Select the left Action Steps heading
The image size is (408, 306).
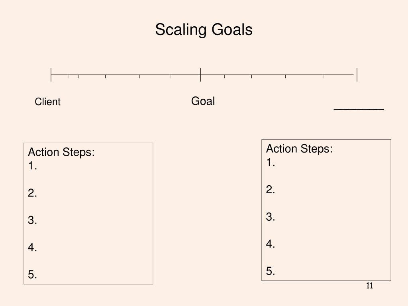pos(61,152)
